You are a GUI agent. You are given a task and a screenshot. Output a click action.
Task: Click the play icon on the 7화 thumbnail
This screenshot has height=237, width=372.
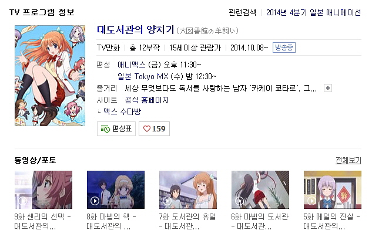[167, 201]
